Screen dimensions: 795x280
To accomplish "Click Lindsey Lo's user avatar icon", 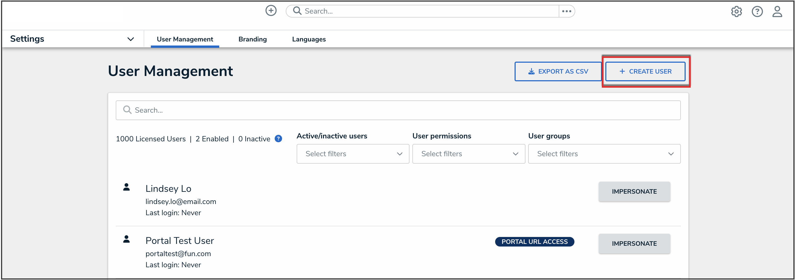I will [x=126, y=186].
